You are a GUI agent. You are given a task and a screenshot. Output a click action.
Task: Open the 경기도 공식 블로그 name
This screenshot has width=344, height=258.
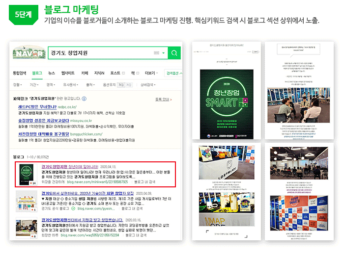[x=55, y=209]
